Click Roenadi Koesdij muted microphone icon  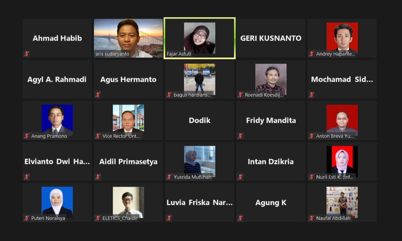click(240, 95)
